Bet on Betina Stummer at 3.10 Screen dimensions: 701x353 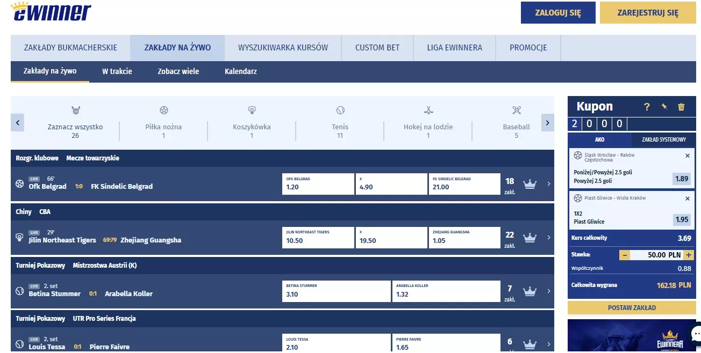click(x=336, y=291)
